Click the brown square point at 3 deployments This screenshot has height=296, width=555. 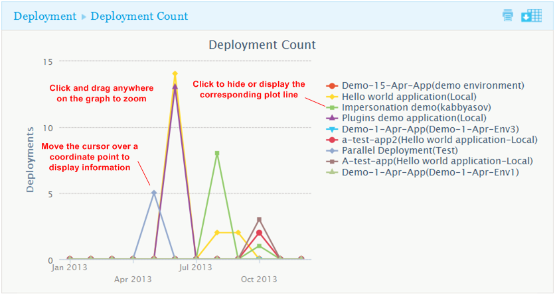click(259, 220)
